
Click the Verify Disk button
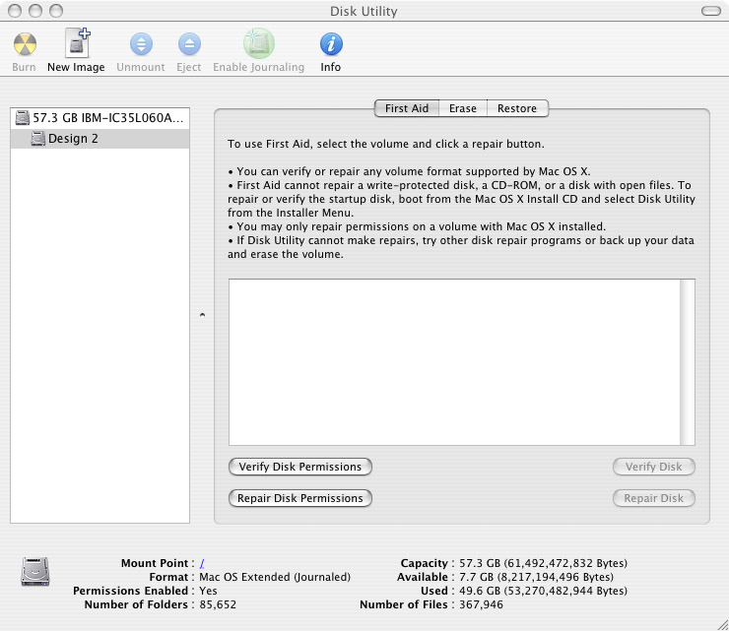click(x=654, y=467)
